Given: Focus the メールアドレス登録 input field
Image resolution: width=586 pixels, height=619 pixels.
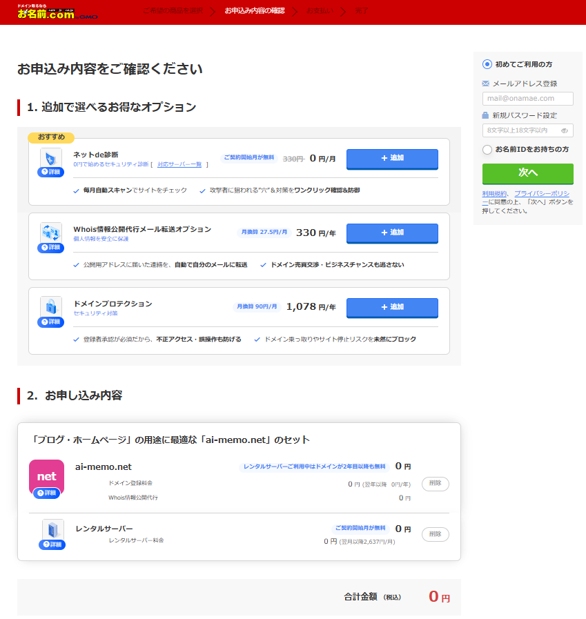Looking at the screenshot, I should click(x=527, y=99).
